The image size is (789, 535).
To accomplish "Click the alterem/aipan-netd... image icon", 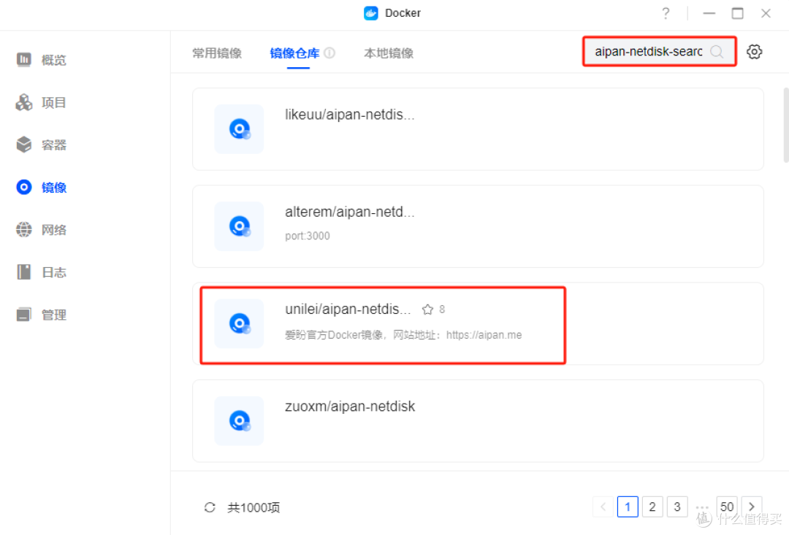I will [239, 226].
